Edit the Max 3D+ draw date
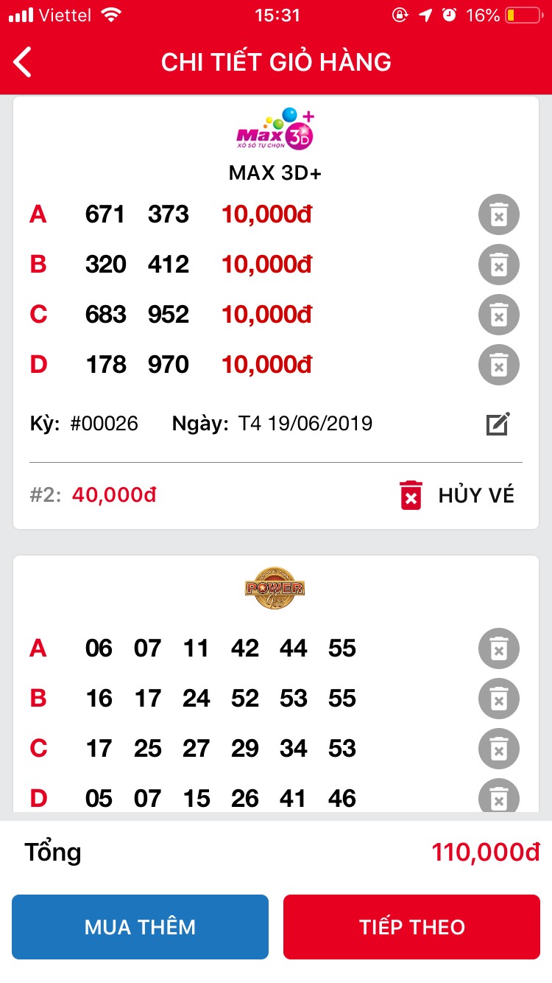Image resolution: width=552 pixels, height=983 pixels. tap(498, 424)
